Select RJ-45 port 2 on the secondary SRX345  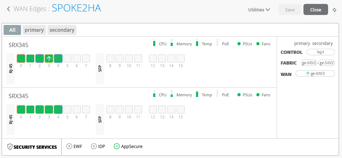point(40,109)
